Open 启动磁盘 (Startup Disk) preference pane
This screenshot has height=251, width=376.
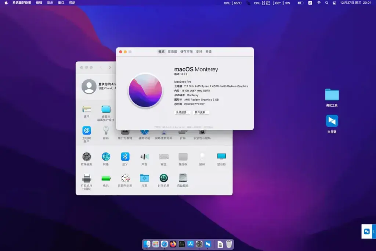point(183,180)
